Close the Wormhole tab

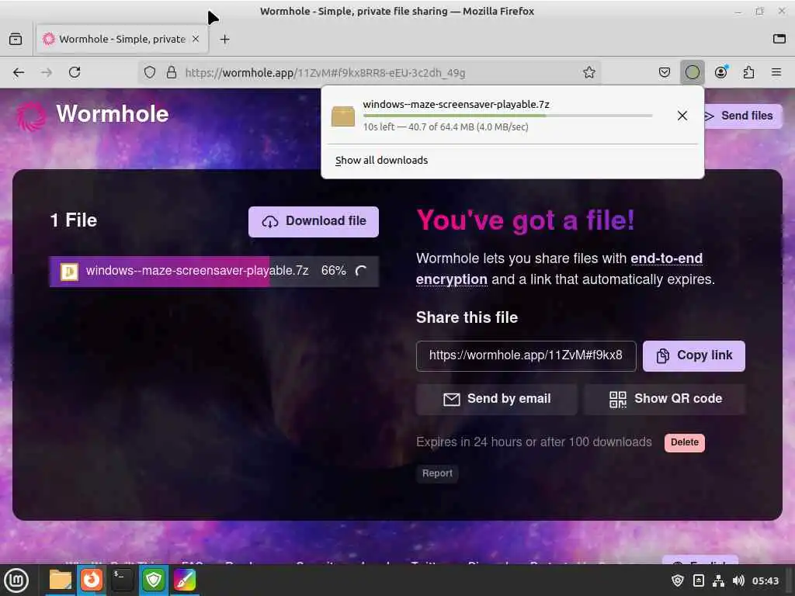pyautogui.click(x=196, y=39)
